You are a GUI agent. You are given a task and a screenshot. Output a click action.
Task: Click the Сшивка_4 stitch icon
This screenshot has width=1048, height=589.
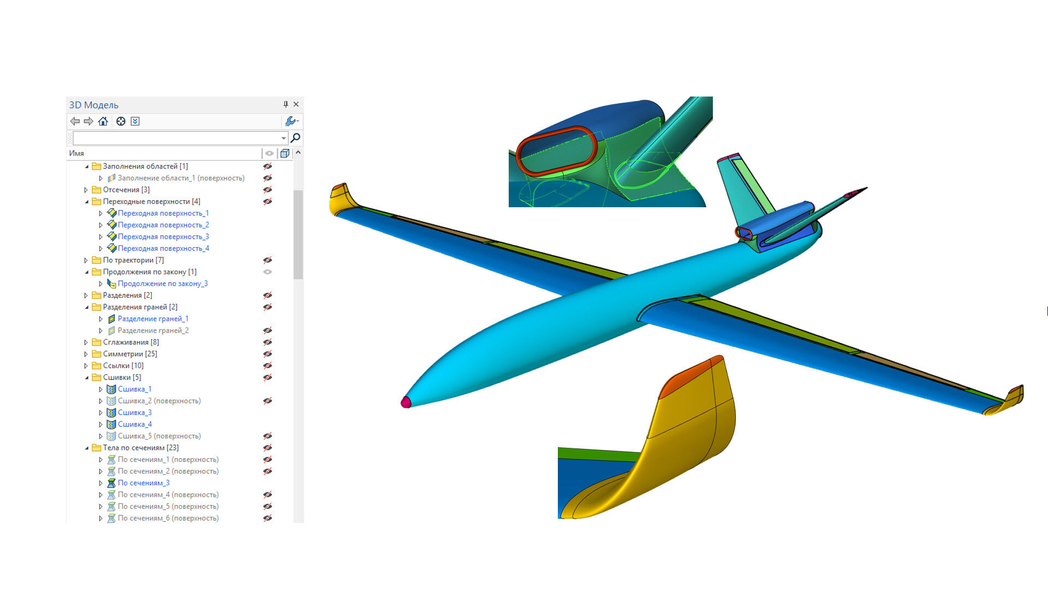111,424
